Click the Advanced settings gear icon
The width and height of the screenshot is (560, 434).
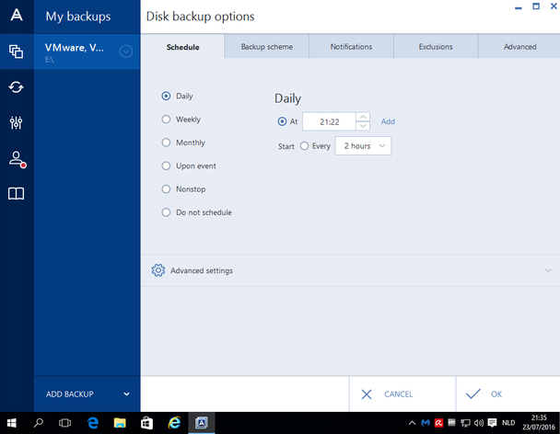158,270
